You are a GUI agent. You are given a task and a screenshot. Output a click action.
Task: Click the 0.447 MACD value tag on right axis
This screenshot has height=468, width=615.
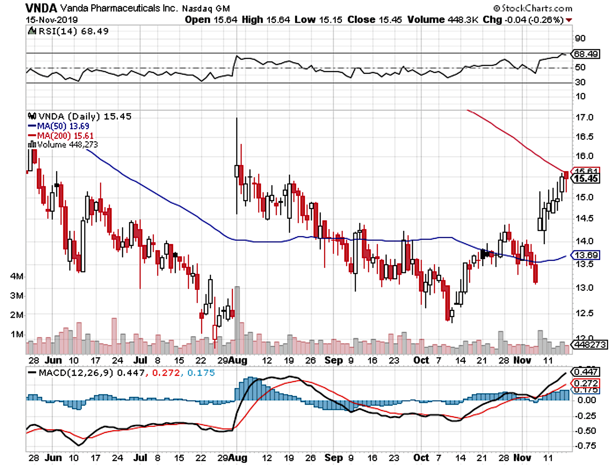pos(586,372)
